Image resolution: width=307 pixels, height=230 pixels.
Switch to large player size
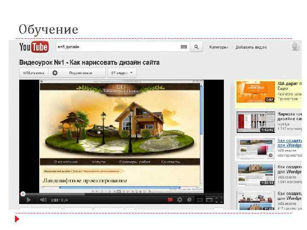(209, 200)
